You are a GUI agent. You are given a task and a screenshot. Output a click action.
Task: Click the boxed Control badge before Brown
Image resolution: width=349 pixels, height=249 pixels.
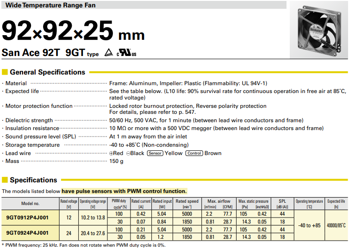194,153
